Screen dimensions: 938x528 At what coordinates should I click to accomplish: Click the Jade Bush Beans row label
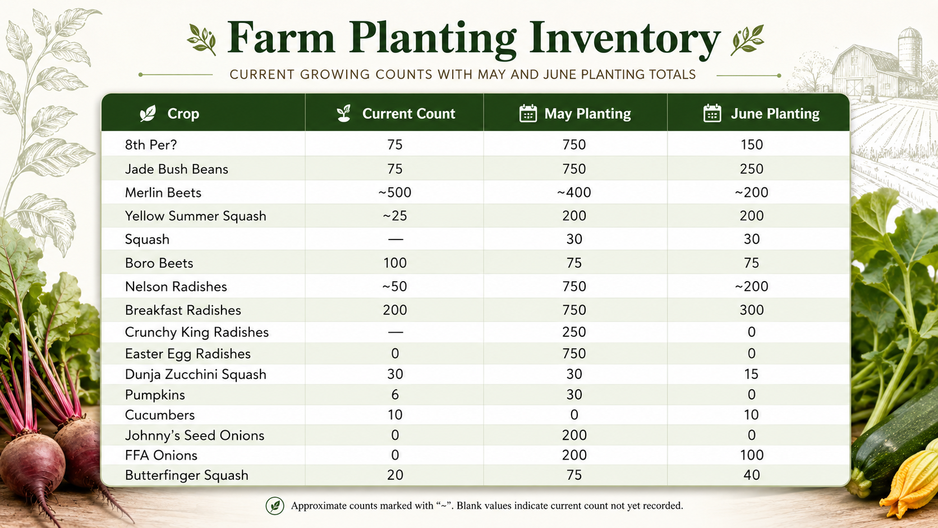(x=177, y=169)
